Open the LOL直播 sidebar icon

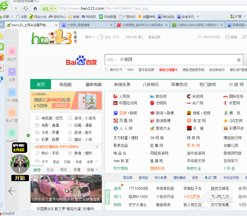coord(12,92)
